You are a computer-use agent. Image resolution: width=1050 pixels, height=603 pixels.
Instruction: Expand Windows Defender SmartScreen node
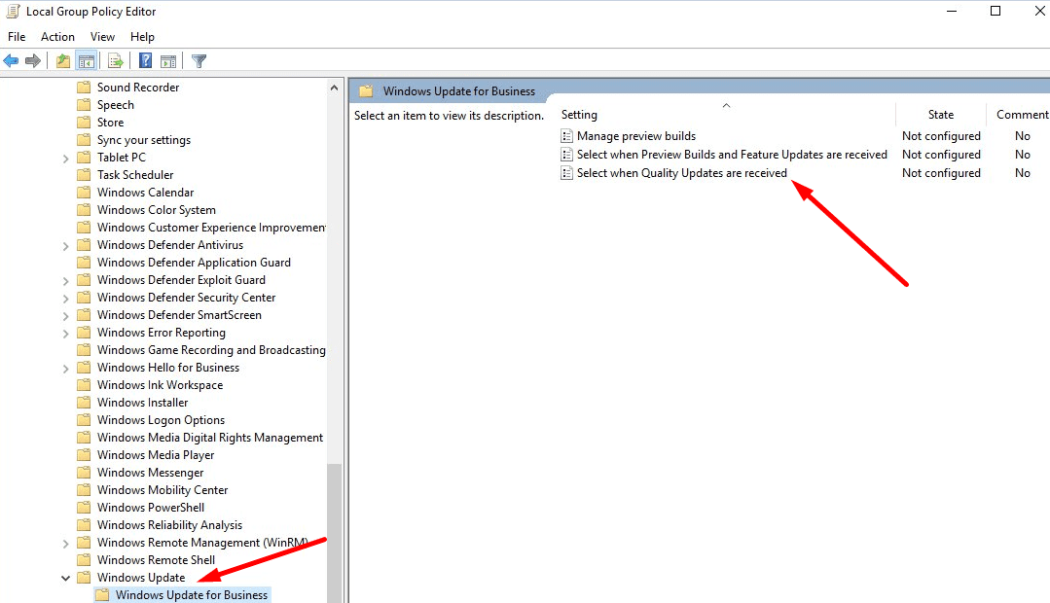point(65,316)
